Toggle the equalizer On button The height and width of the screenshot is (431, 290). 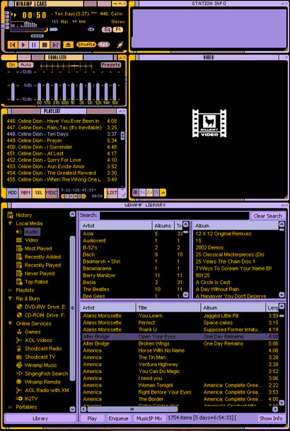click(x=12, y=65)
